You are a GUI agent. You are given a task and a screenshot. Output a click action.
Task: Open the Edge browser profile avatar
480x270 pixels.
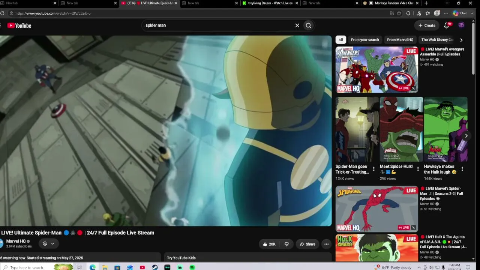437,13
